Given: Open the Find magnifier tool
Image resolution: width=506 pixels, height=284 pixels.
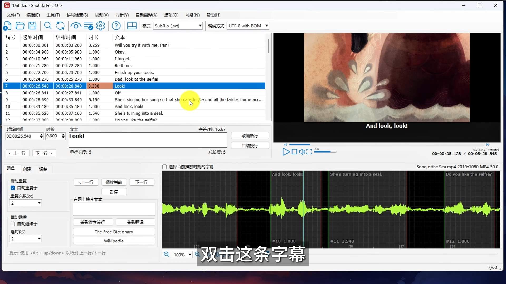Looking at the screenshot, I should pyautogui.click(x=48, y=26).
